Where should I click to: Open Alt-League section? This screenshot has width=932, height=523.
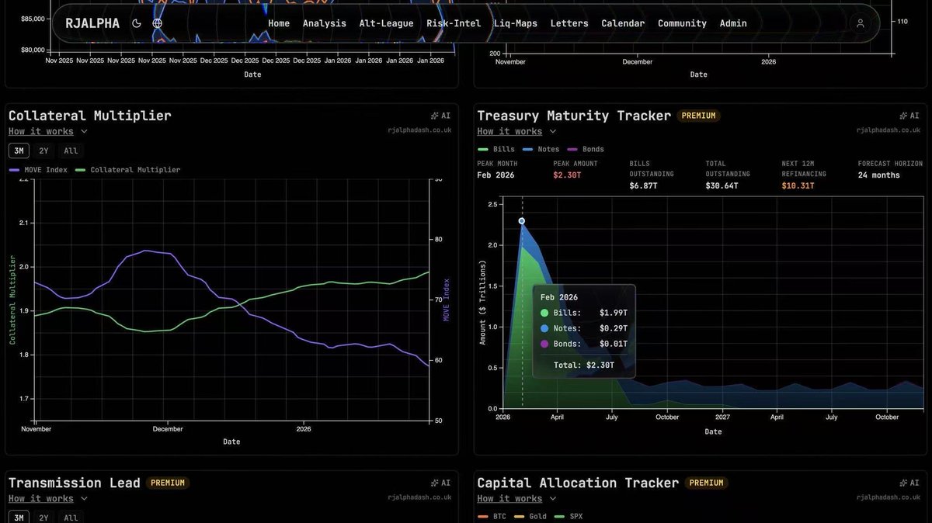click(386, 23)
